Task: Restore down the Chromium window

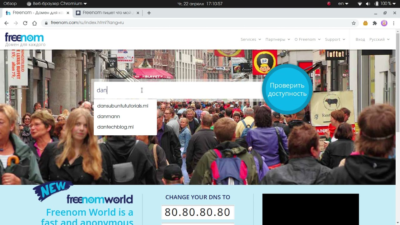Action: [x=385, y=13]
